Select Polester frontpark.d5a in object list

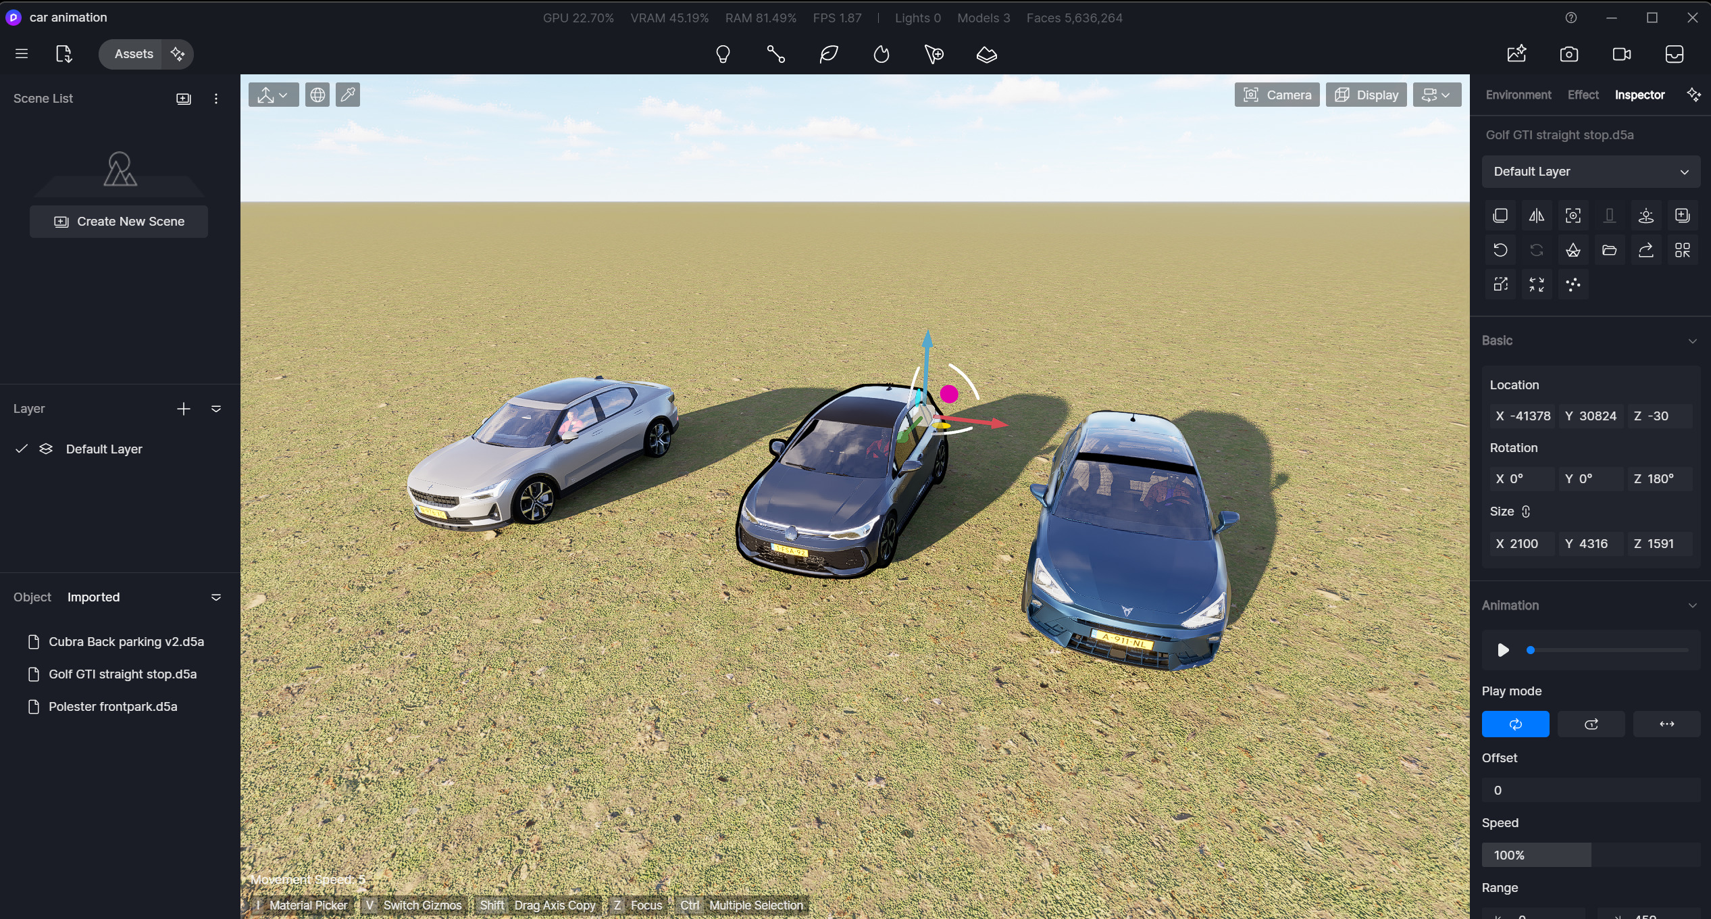pos(113,706)
